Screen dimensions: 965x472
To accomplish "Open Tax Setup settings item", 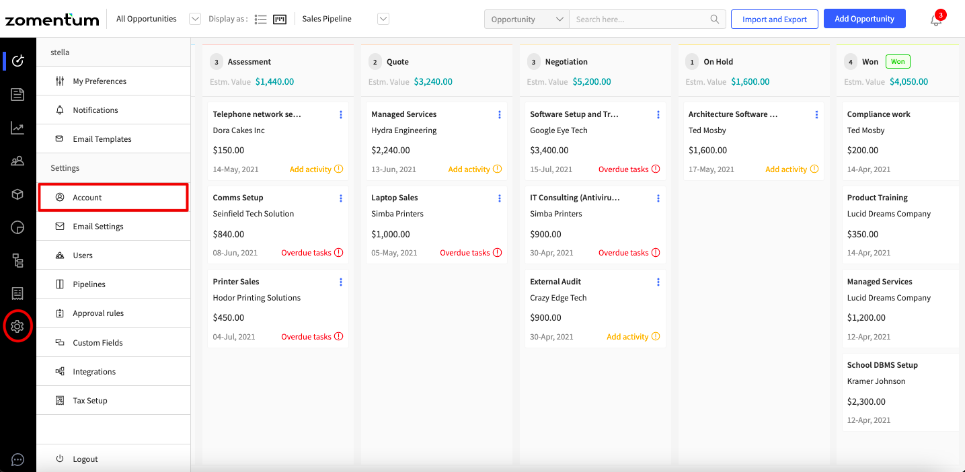I will coord(114,401).
